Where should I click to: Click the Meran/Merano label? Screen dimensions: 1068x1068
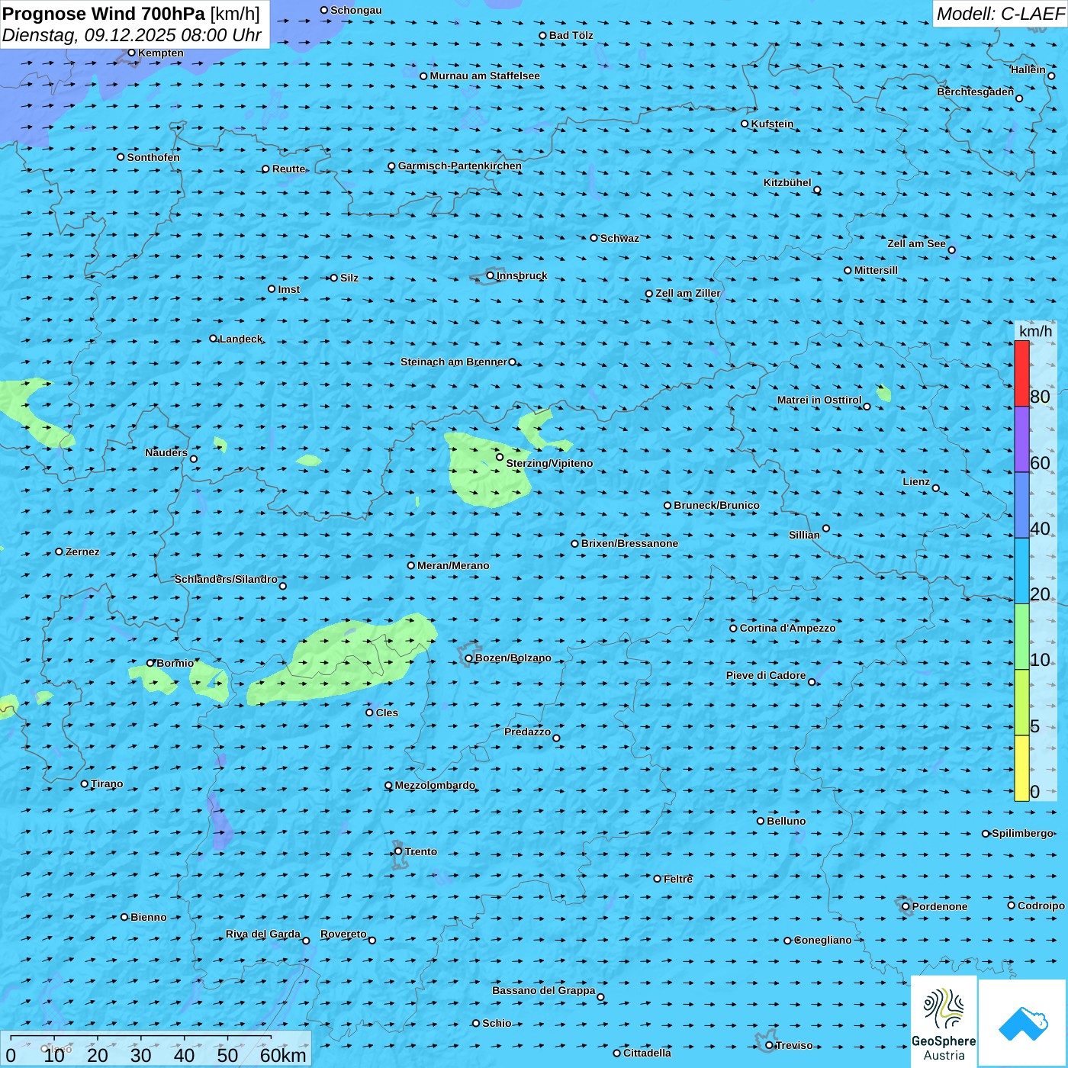[x=454, y=565]
